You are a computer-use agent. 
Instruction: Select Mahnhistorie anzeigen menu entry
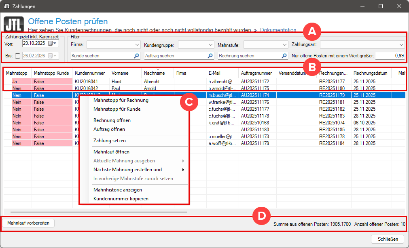click(x=117, y=190)
